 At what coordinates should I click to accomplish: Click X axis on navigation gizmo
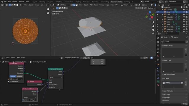point(152,17)
